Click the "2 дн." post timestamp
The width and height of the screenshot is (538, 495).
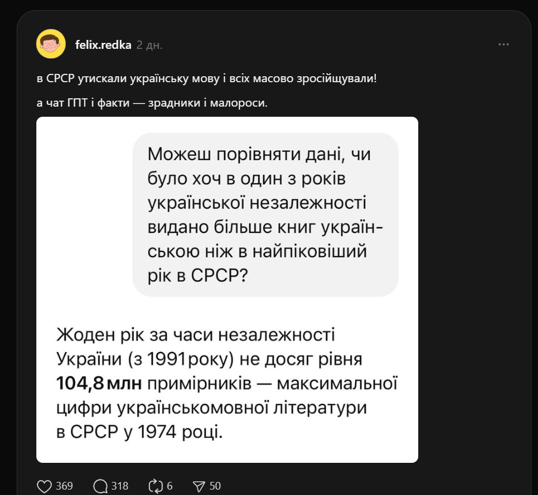(x=149, y=45)
